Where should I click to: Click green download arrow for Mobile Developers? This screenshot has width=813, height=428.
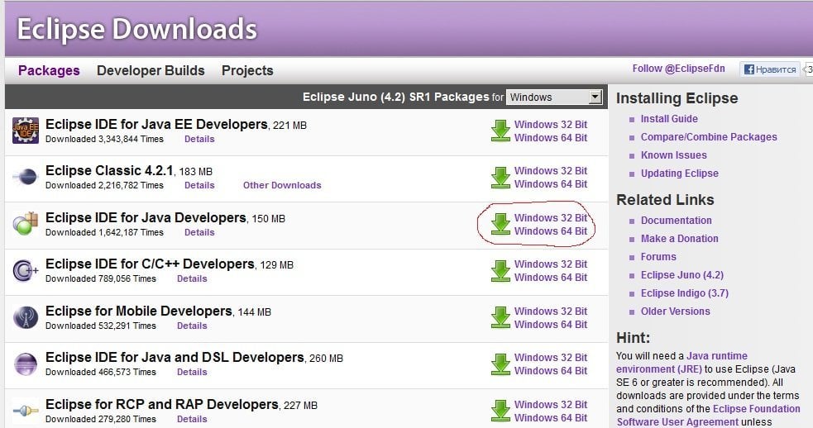tap(500, 317)
